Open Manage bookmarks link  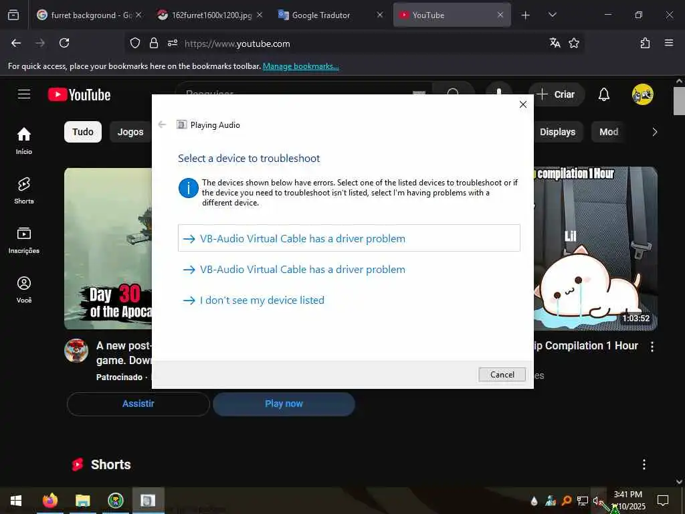pos(300,66)
